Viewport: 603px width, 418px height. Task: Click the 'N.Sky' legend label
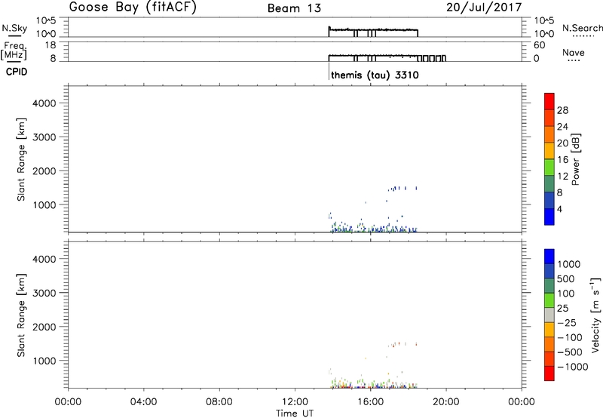[14, 28]
